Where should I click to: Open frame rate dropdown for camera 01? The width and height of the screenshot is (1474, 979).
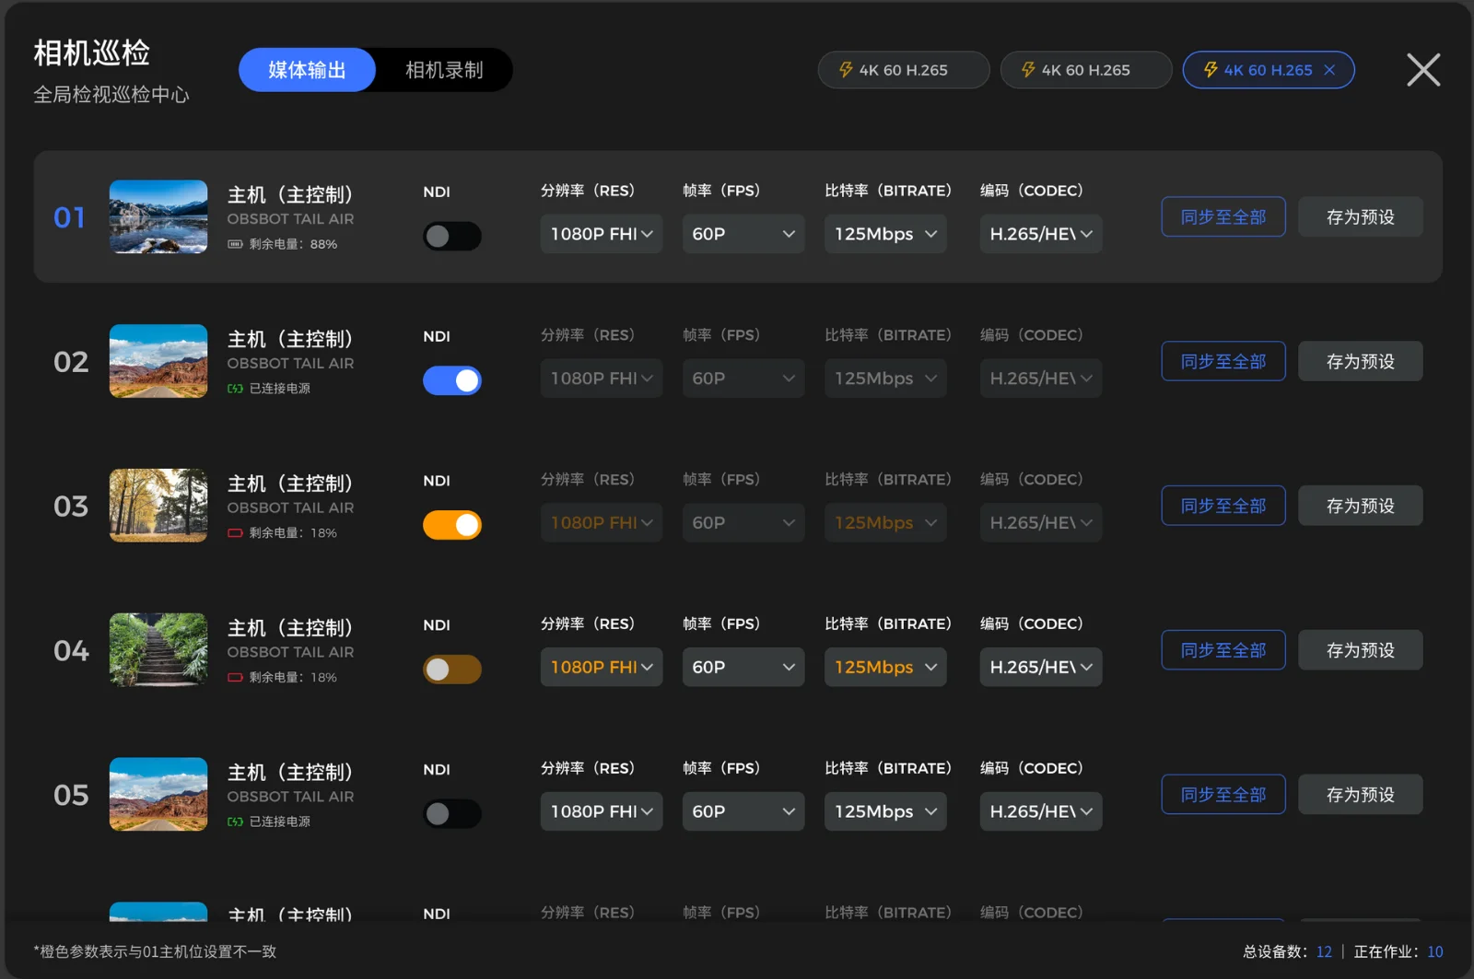tap(743, 234)
